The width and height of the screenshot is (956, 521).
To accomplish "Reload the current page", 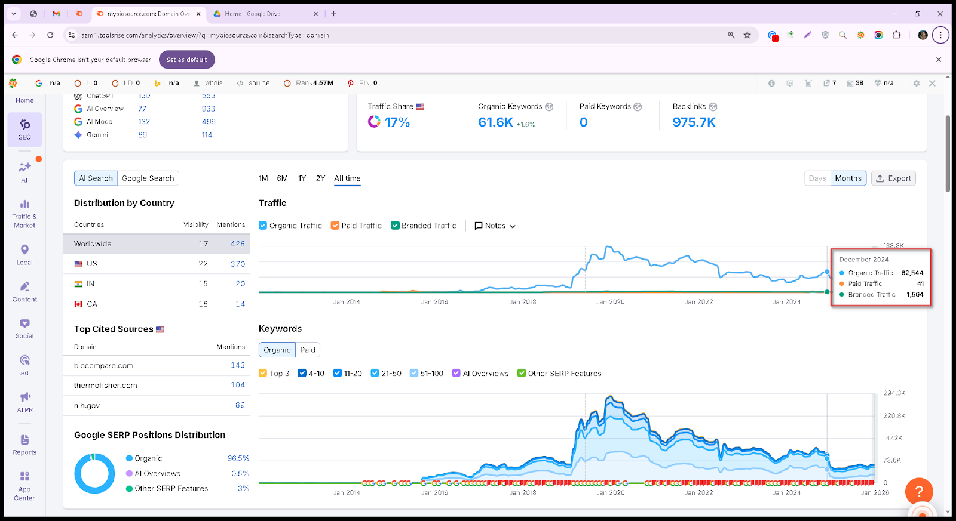I will coord(50,35).
